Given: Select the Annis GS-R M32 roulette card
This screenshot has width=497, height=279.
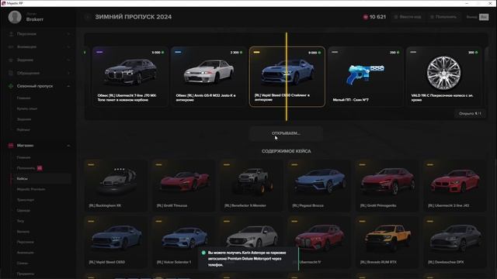Looking at the screenshot, I should 209,77.
